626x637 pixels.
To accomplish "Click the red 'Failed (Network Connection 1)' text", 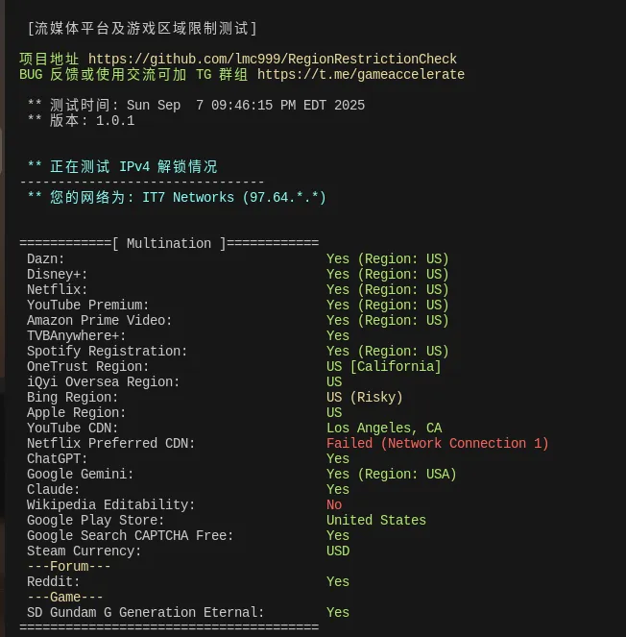I will (437, 444).
